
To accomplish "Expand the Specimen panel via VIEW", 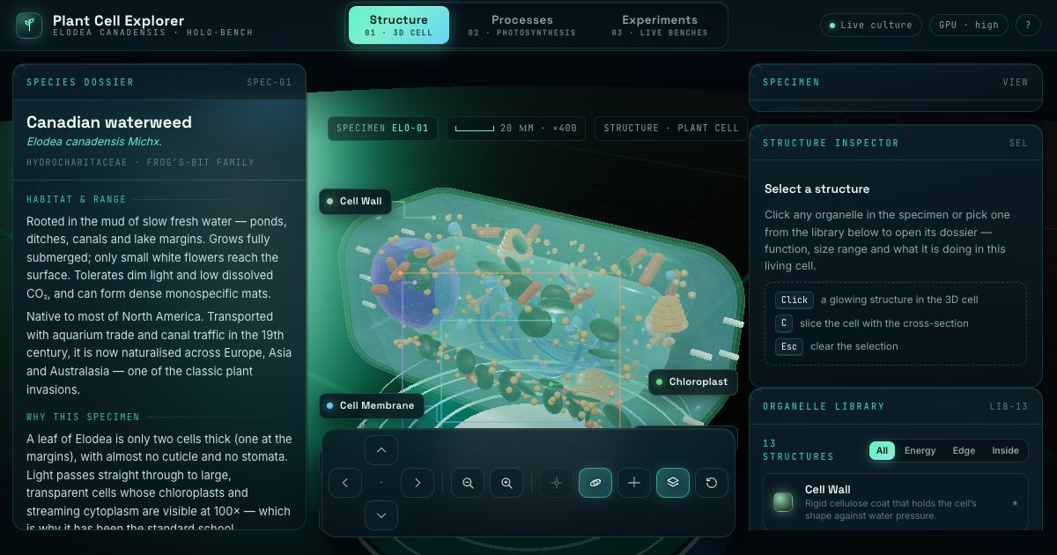I will pos(1015,82).
